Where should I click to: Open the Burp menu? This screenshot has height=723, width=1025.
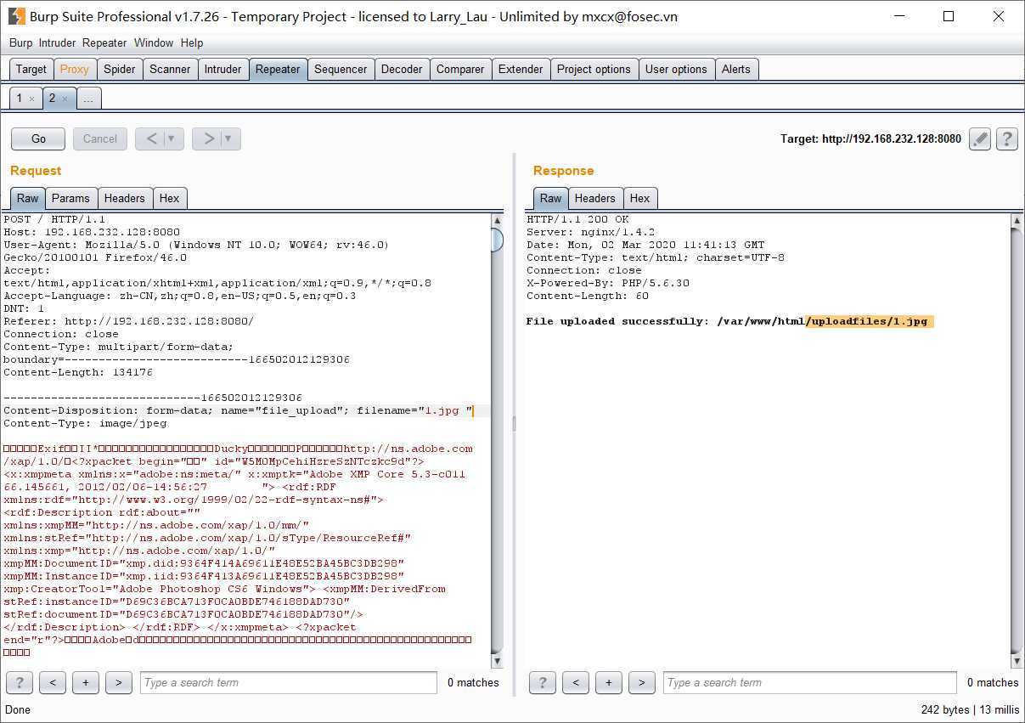tap(20, 42)
